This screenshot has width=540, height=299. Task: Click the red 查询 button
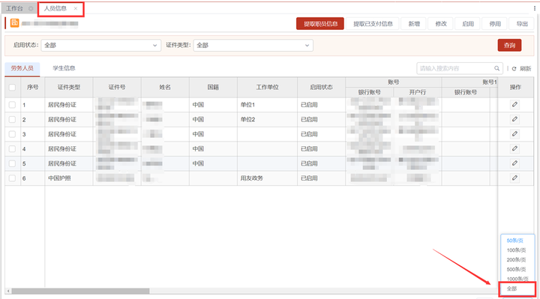point(509,45)
